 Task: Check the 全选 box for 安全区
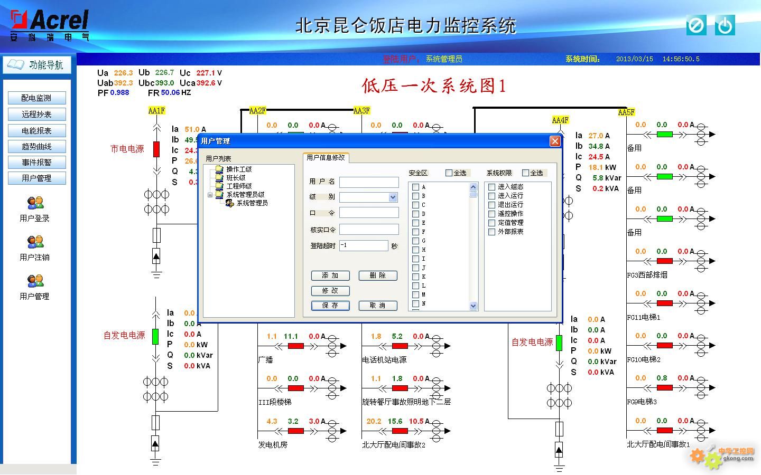(449, 173)
